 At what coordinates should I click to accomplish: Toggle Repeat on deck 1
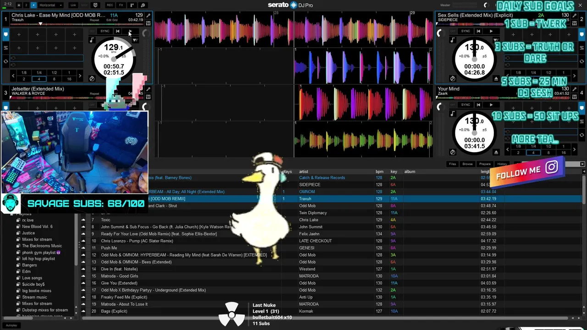pos(94,20)
